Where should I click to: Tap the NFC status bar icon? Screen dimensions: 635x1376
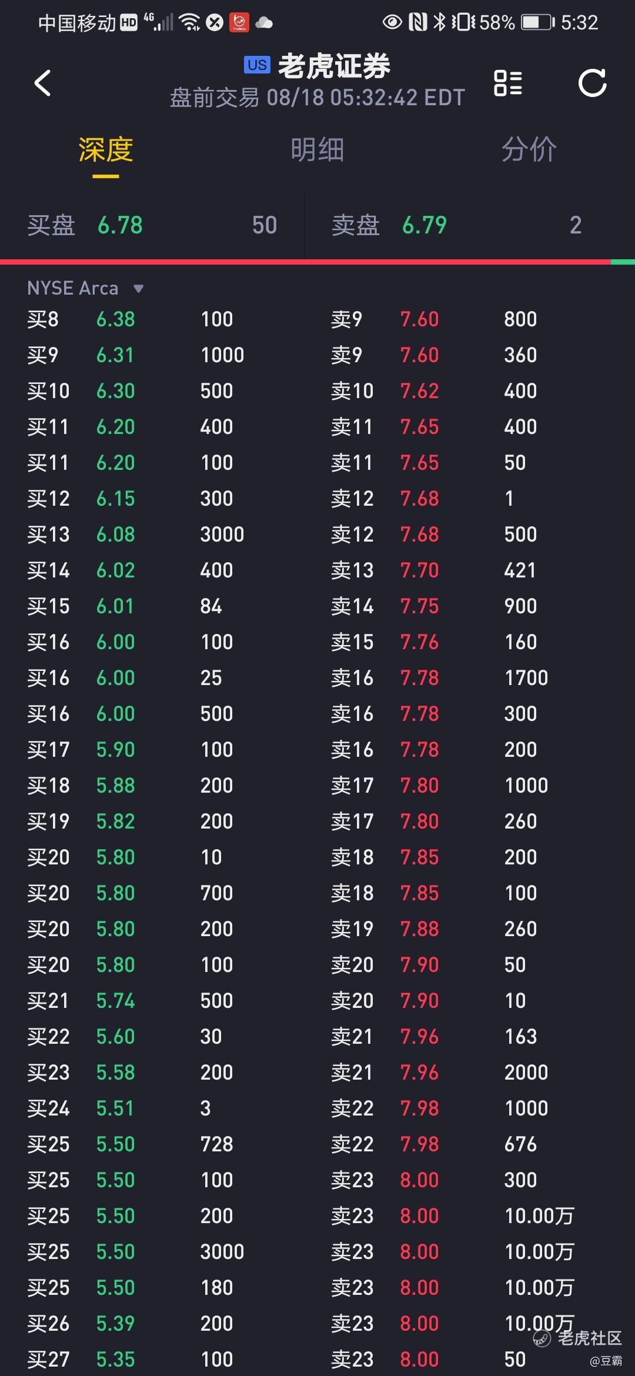417,22
